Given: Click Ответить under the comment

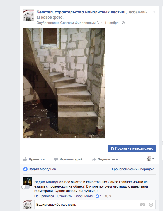Looking at the screenshot, I should (x=64, y=196).
